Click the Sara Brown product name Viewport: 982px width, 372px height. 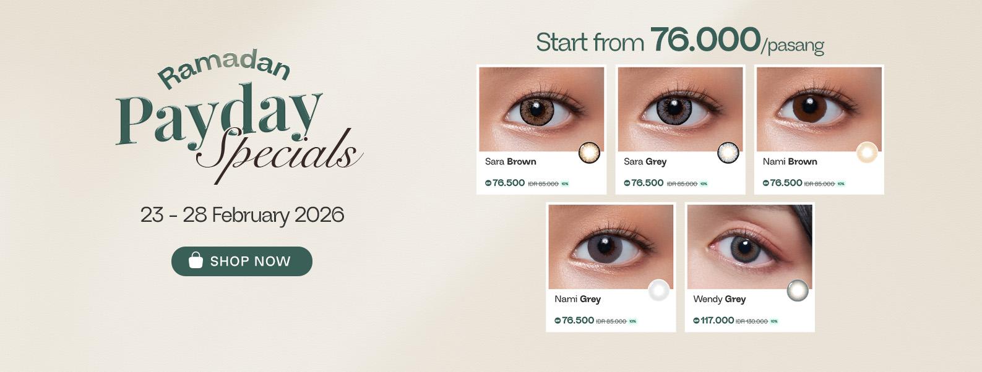(x=510, y=162)
